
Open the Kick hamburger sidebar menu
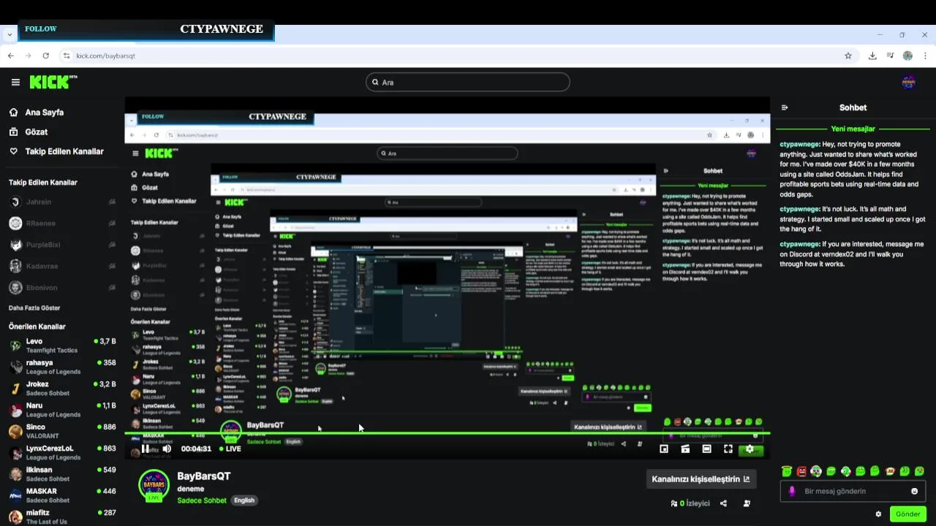(15, 83)
